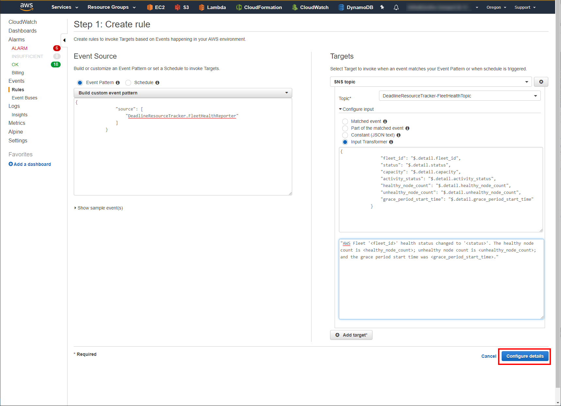Open the EC2 service shortcut

coord(156,7)
